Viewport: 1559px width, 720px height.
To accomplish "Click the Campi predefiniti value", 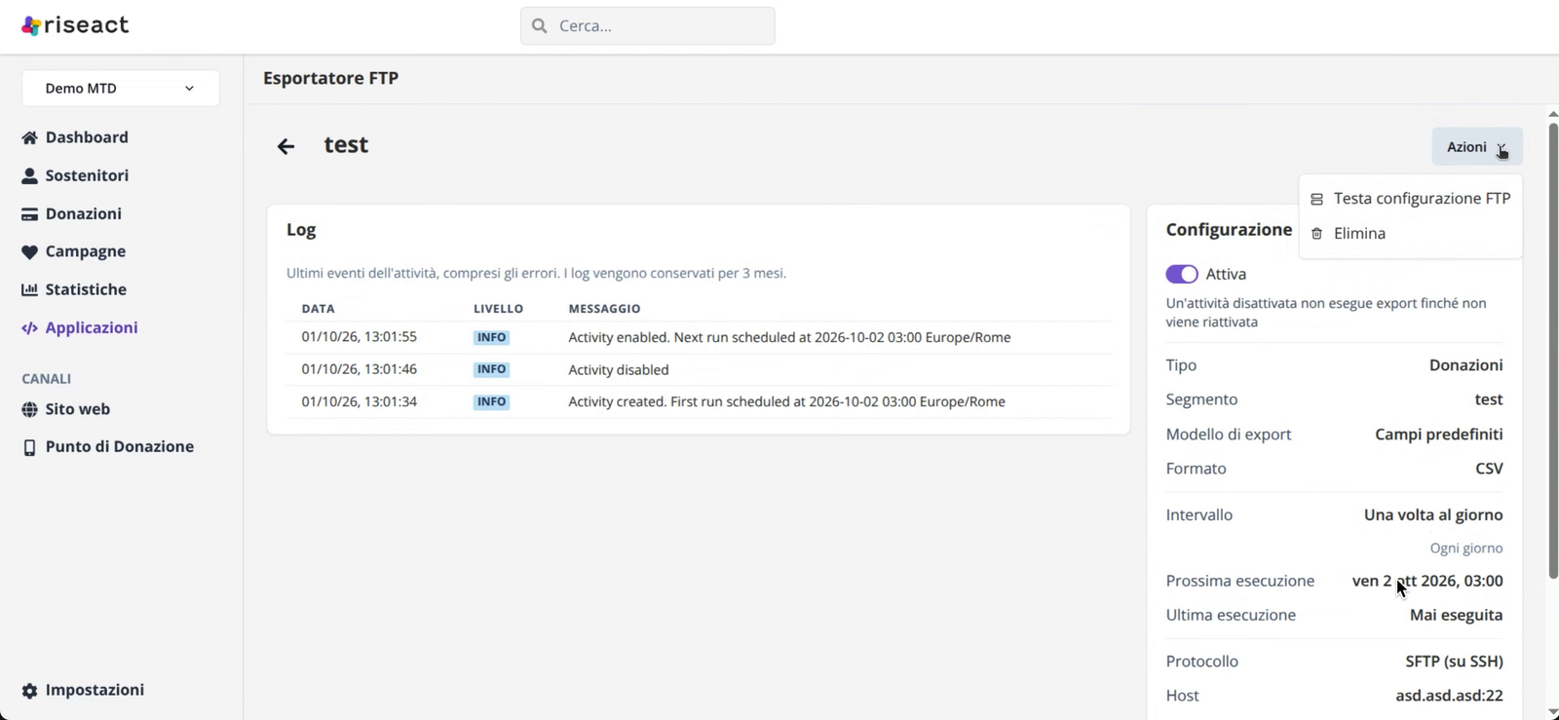I will (x=1439, y=435).
